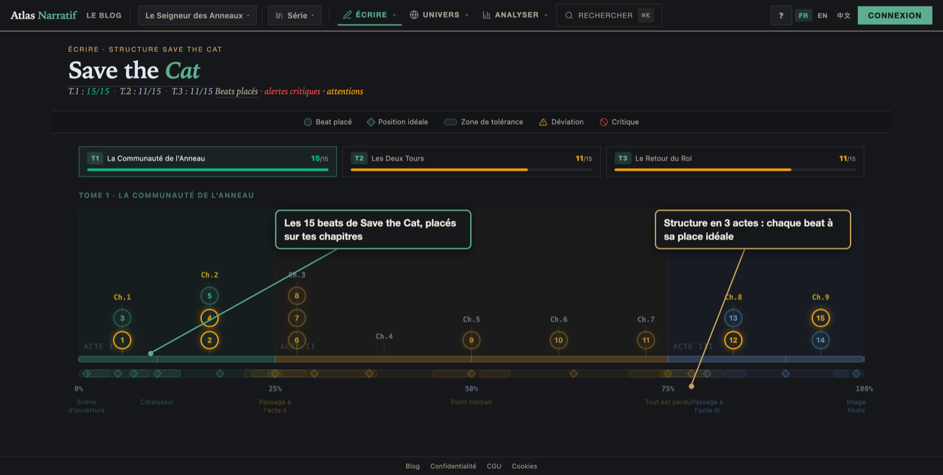Open the Confidentialité footer link

(x=453, y=466)
